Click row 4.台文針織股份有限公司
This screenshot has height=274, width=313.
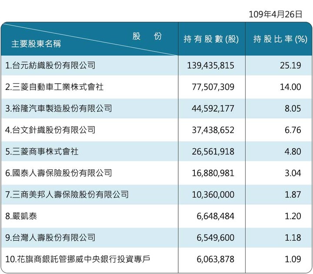tap(50, 130)
